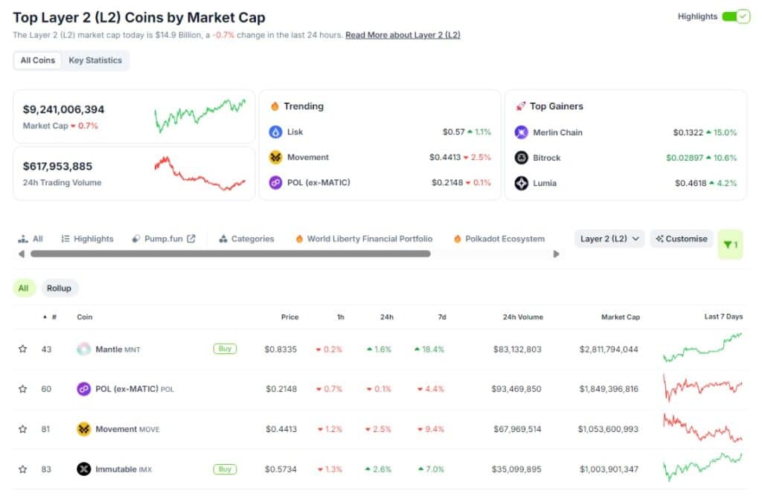Click the Mantle coin logo icon
Viewport: 762px width, 502px height.
pos(83,349)
